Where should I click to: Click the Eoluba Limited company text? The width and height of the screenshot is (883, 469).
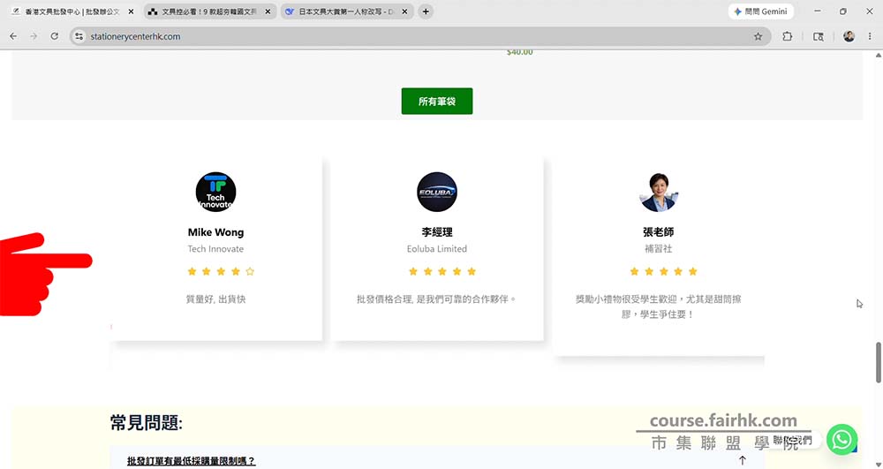coord(437,249)
